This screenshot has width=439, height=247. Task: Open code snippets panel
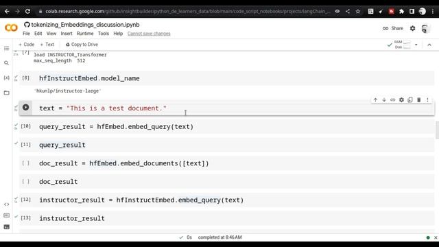tap(6, 204)
